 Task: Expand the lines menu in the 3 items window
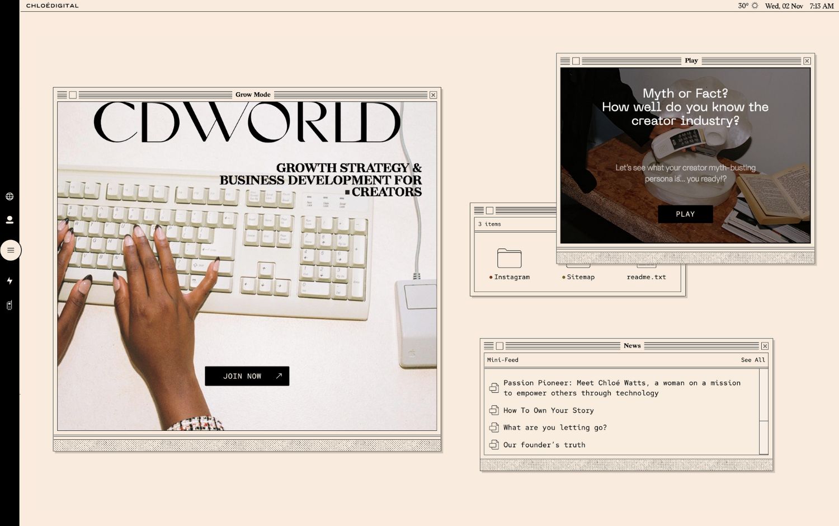(479, 210)
